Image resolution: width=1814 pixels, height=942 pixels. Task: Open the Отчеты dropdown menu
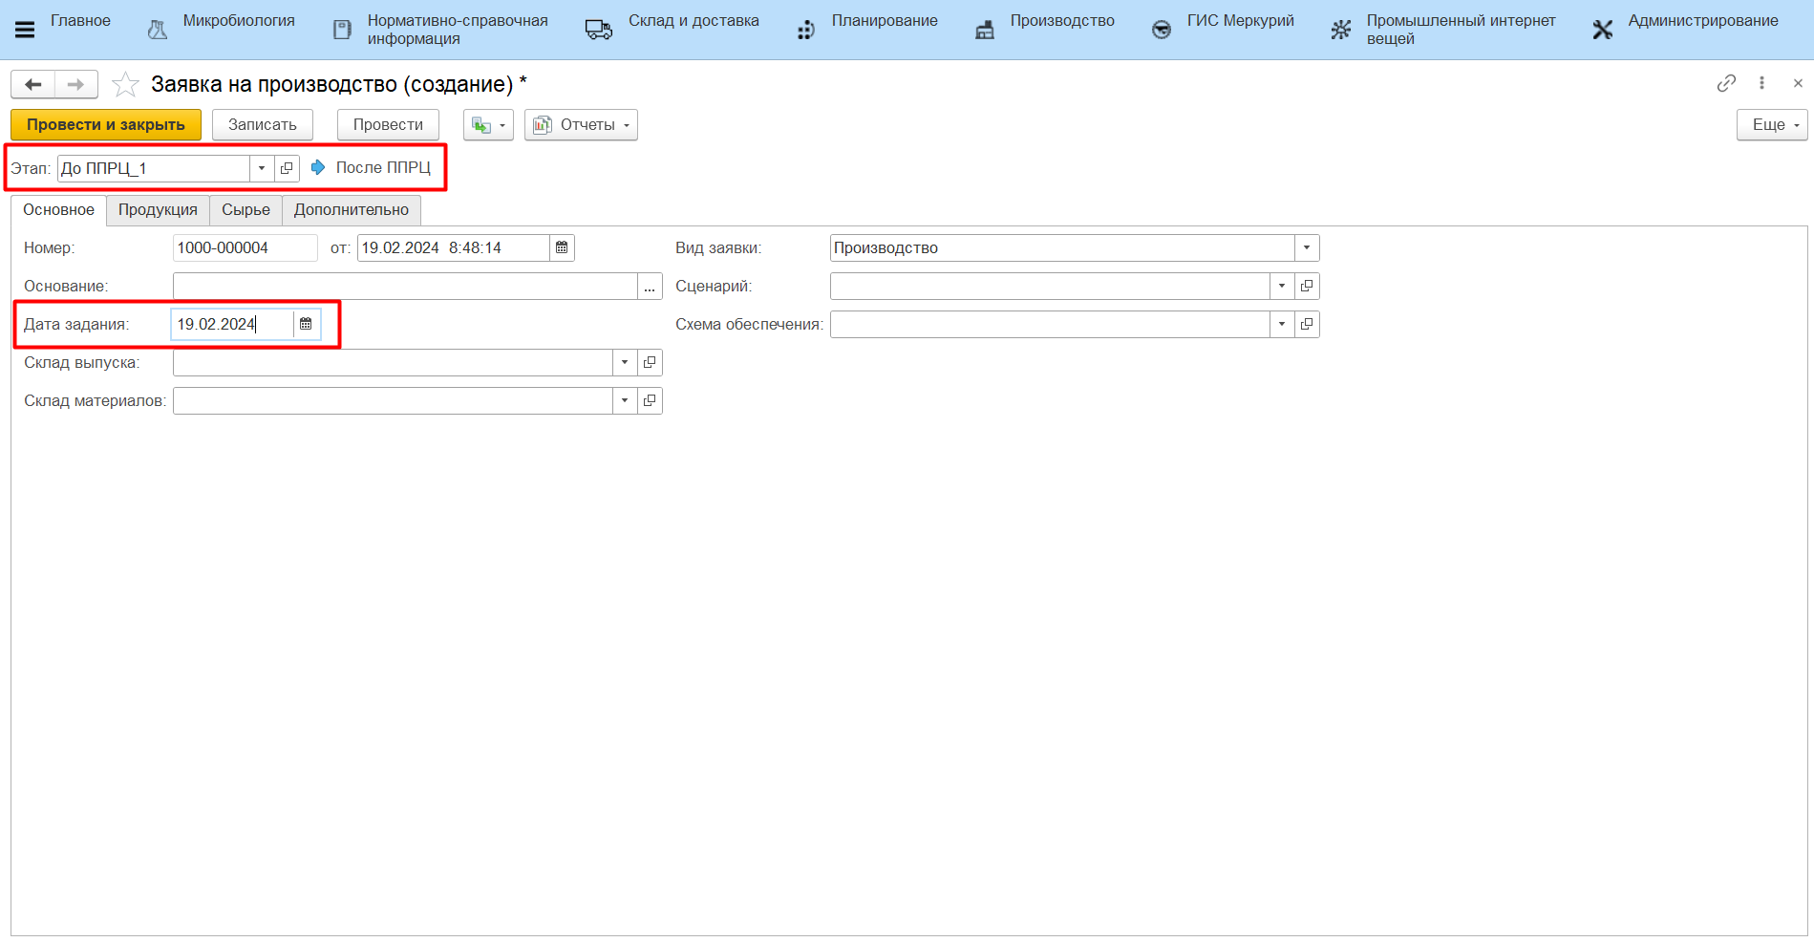[x=581, y=125]
